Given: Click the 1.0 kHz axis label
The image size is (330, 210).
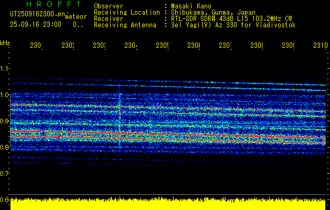Looking at the screenshot, I should (5, 94).
